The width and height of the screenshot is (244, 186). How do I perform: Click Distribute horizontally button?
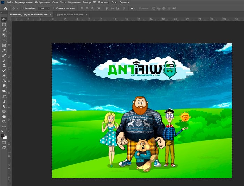[124, 8]
